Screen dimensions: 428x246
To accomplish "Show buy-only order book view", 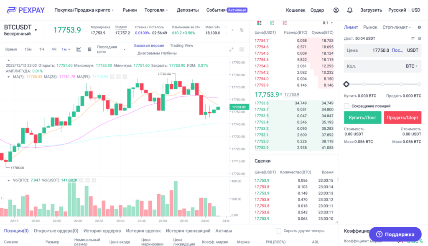I will [272, 23].
